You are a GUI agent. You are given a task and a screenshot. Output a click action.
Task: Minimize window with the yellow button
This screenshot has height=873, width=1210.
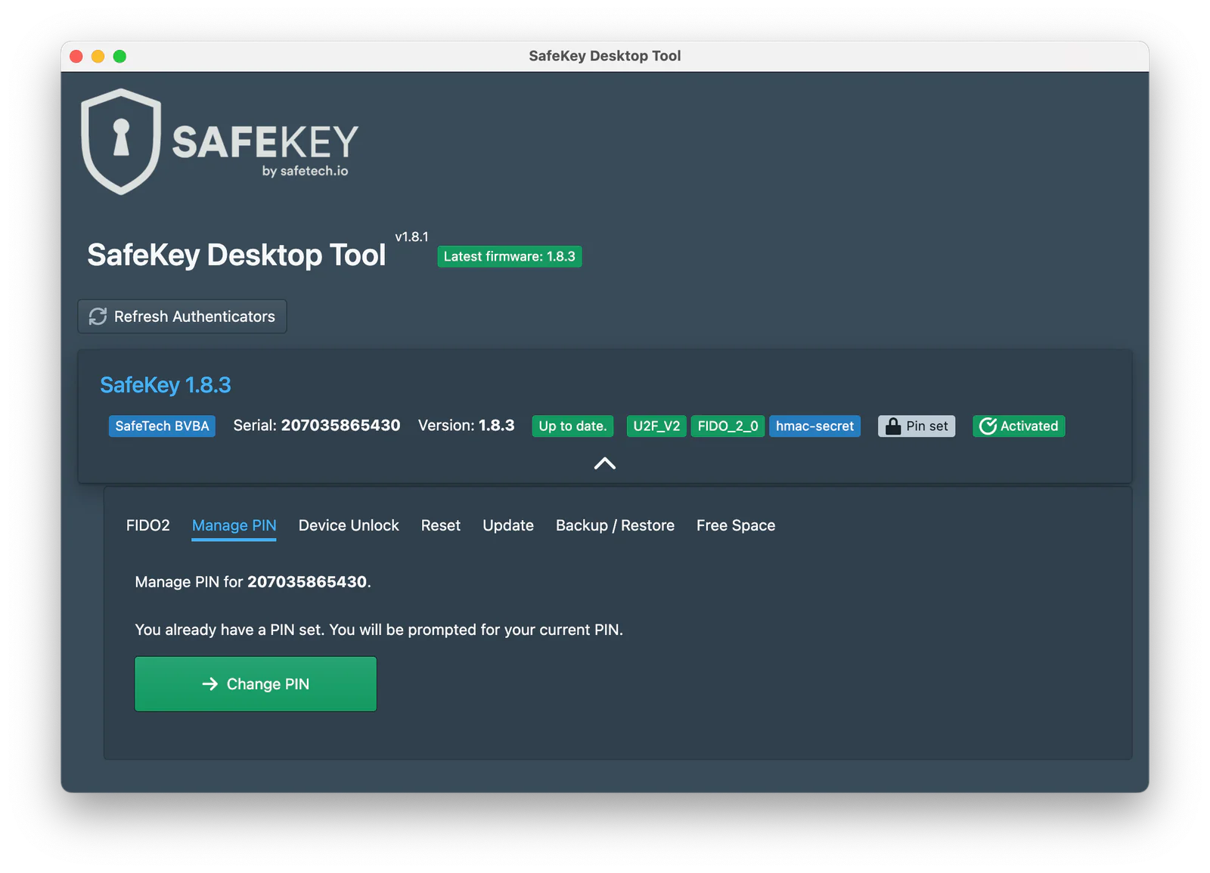[x=98, y=56]
